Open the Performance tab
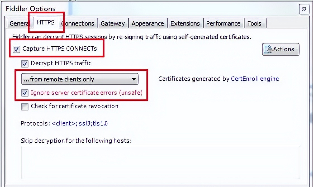Screen dimensions: 313x187 point(223,23)
